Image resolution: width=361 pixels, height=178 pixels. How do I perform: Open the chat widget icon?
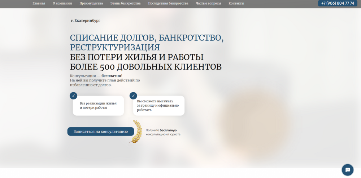pos(348,170)
